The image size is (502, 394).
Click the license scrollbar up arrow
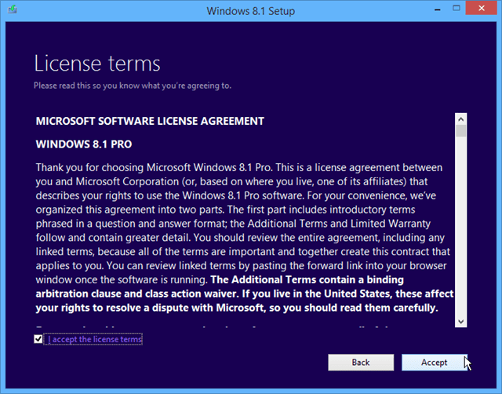coord(460,119)
